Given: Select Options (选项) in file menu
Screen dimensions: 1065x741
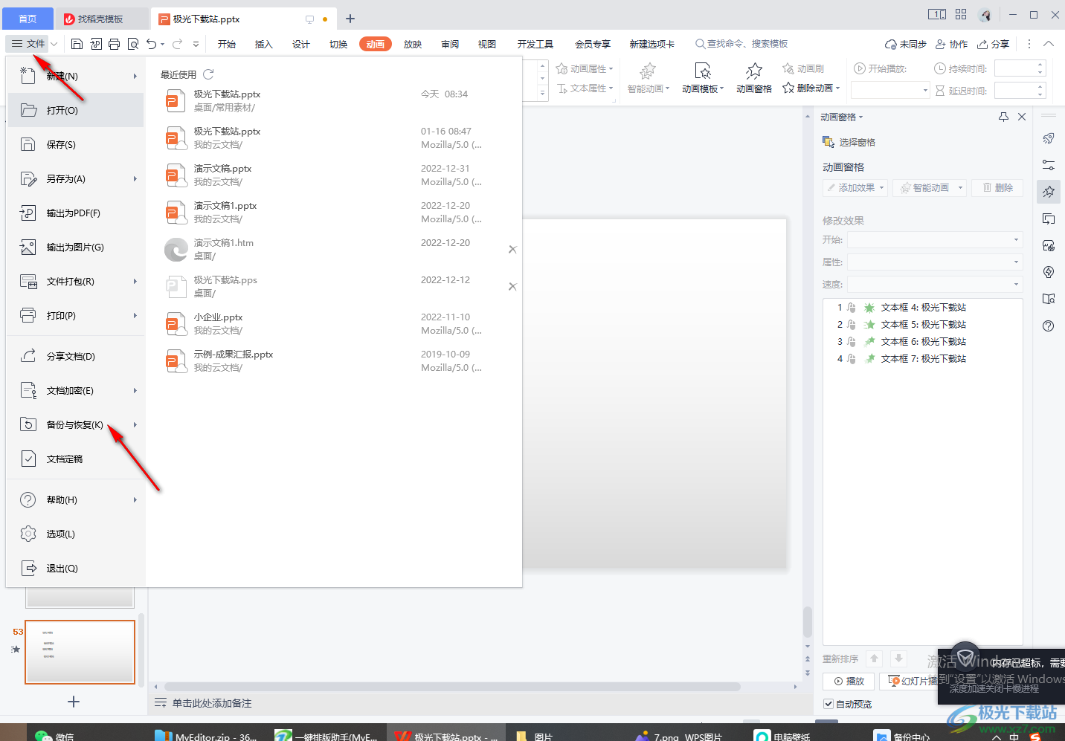Looking at the screenshot, I should point(76,534).
